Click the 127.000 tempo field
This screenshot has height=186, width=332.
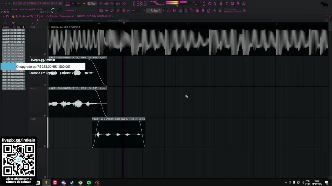coord(92,4)
